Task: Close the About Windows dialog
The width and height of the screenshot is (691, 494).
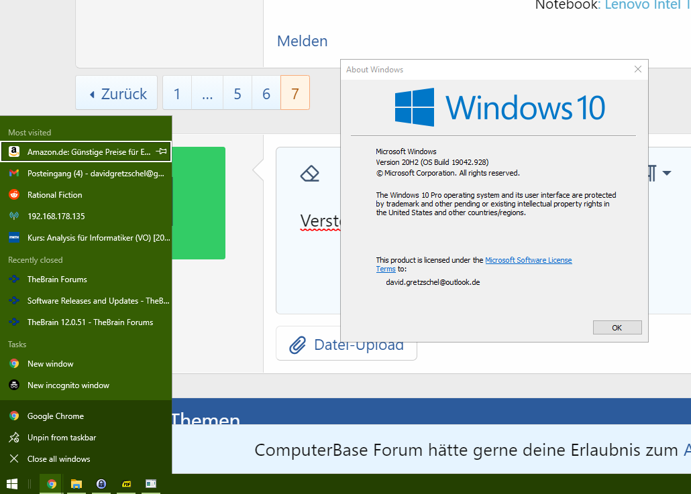Action: click(637, 69)
